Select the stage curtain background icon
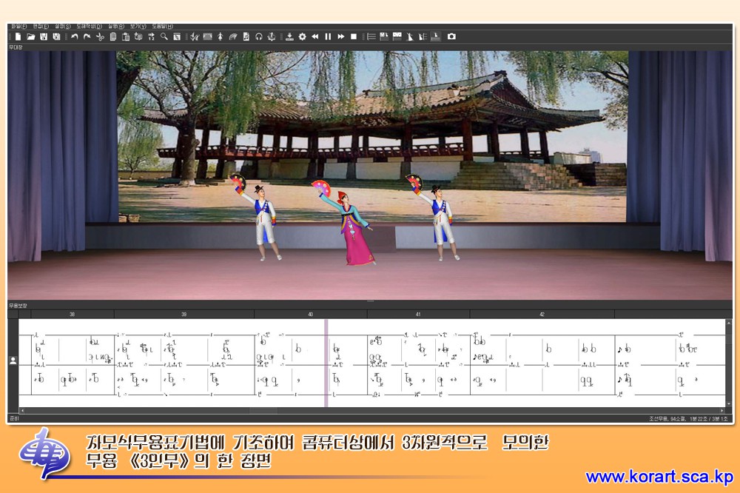Viewport: 740px width, 493px height. 208,36
